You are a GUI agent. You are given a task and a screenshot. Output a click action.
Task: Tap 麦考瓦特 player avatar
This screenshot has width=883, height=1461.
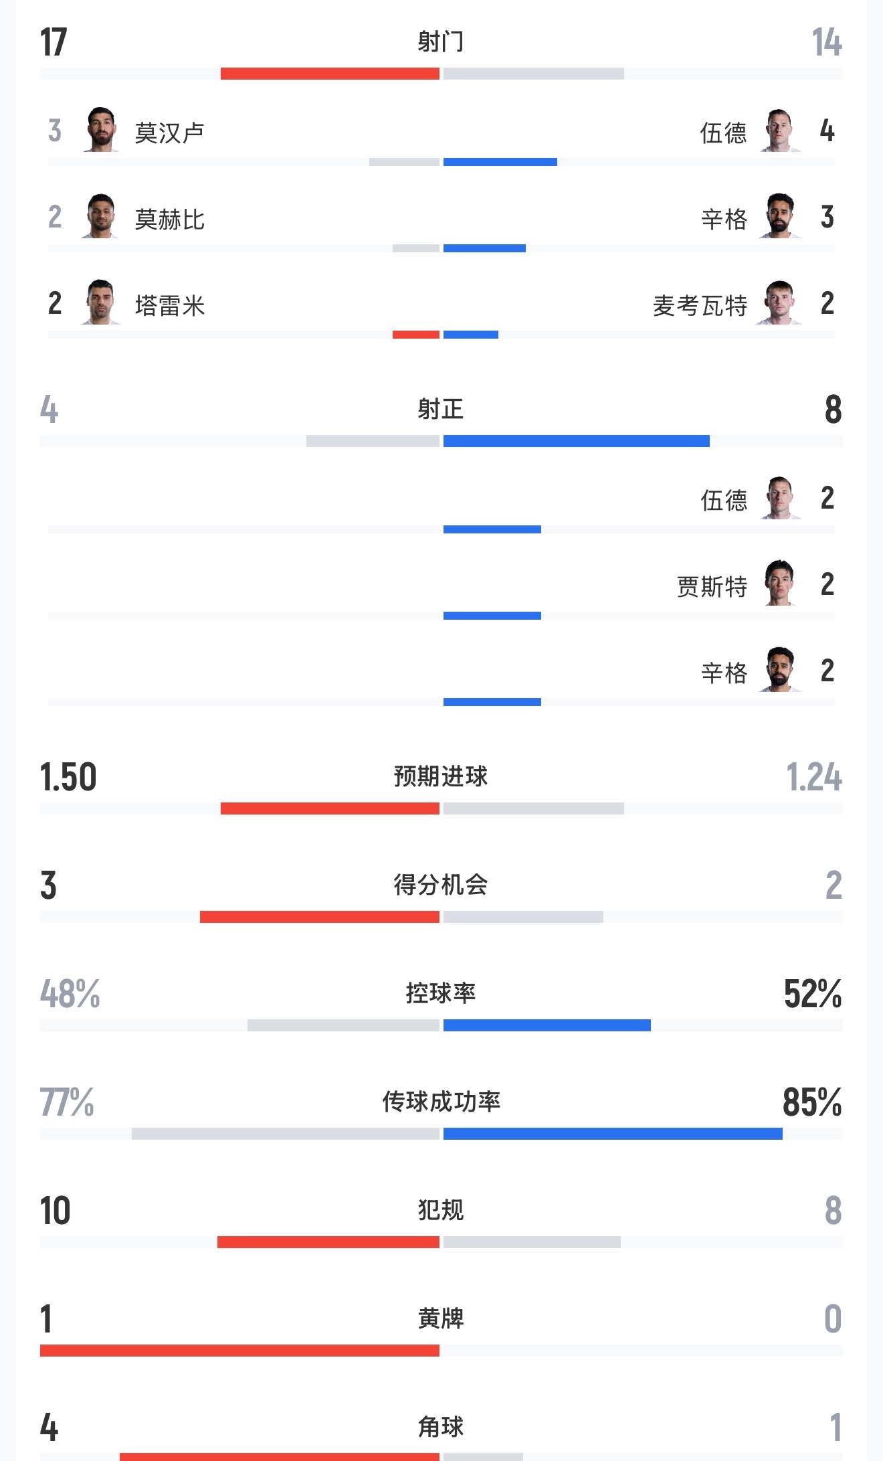(779, 303)
